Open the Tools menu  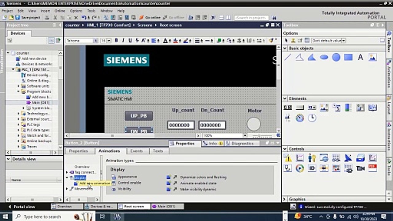coord(91,11)
